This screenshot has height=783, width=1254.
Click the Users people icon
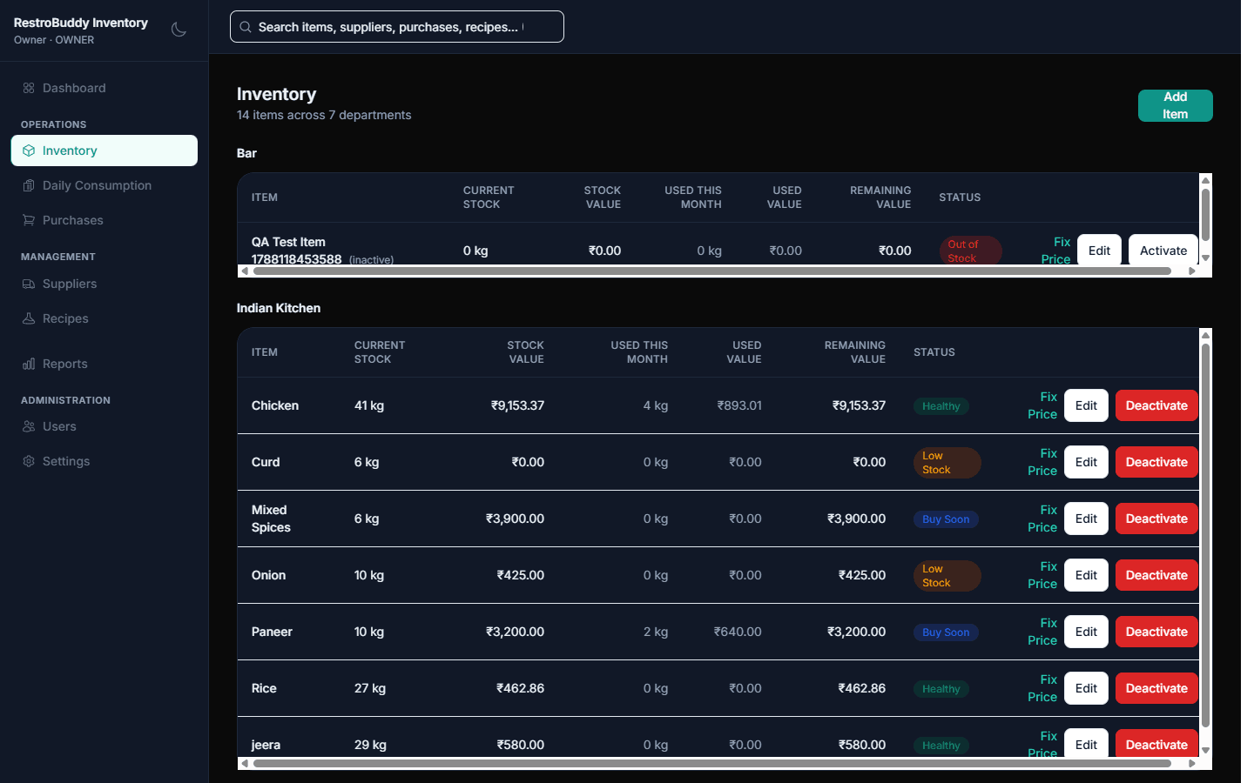point(29,426)
